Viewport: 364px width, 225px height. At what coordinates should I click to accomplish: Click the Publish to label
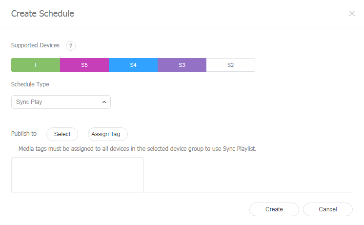24,134
